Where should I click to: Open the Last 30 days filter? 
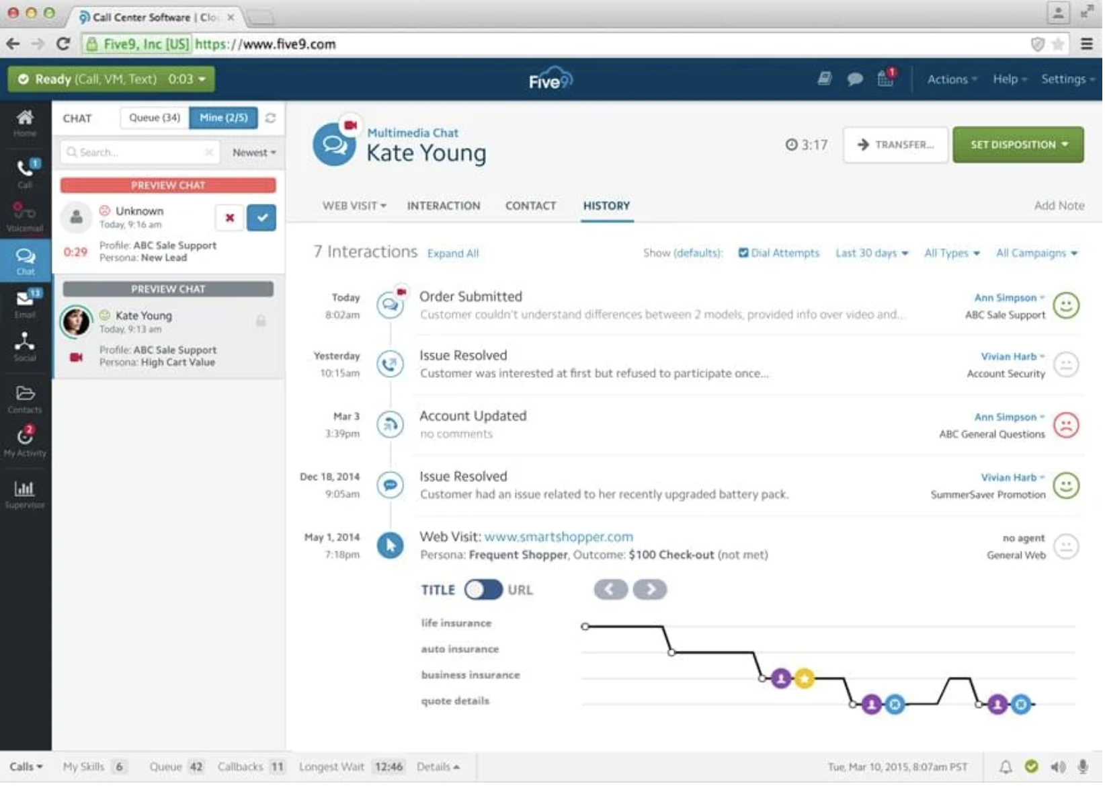pyautogui.click(x=872, y=253)
